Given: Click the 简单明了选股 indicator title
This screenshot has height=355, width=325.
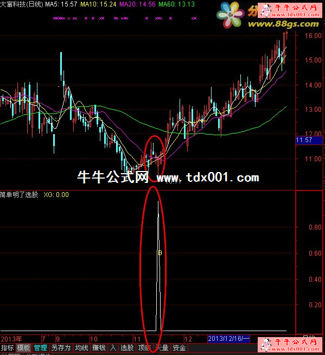Looking at the screenshot, I should pos(19,195).
